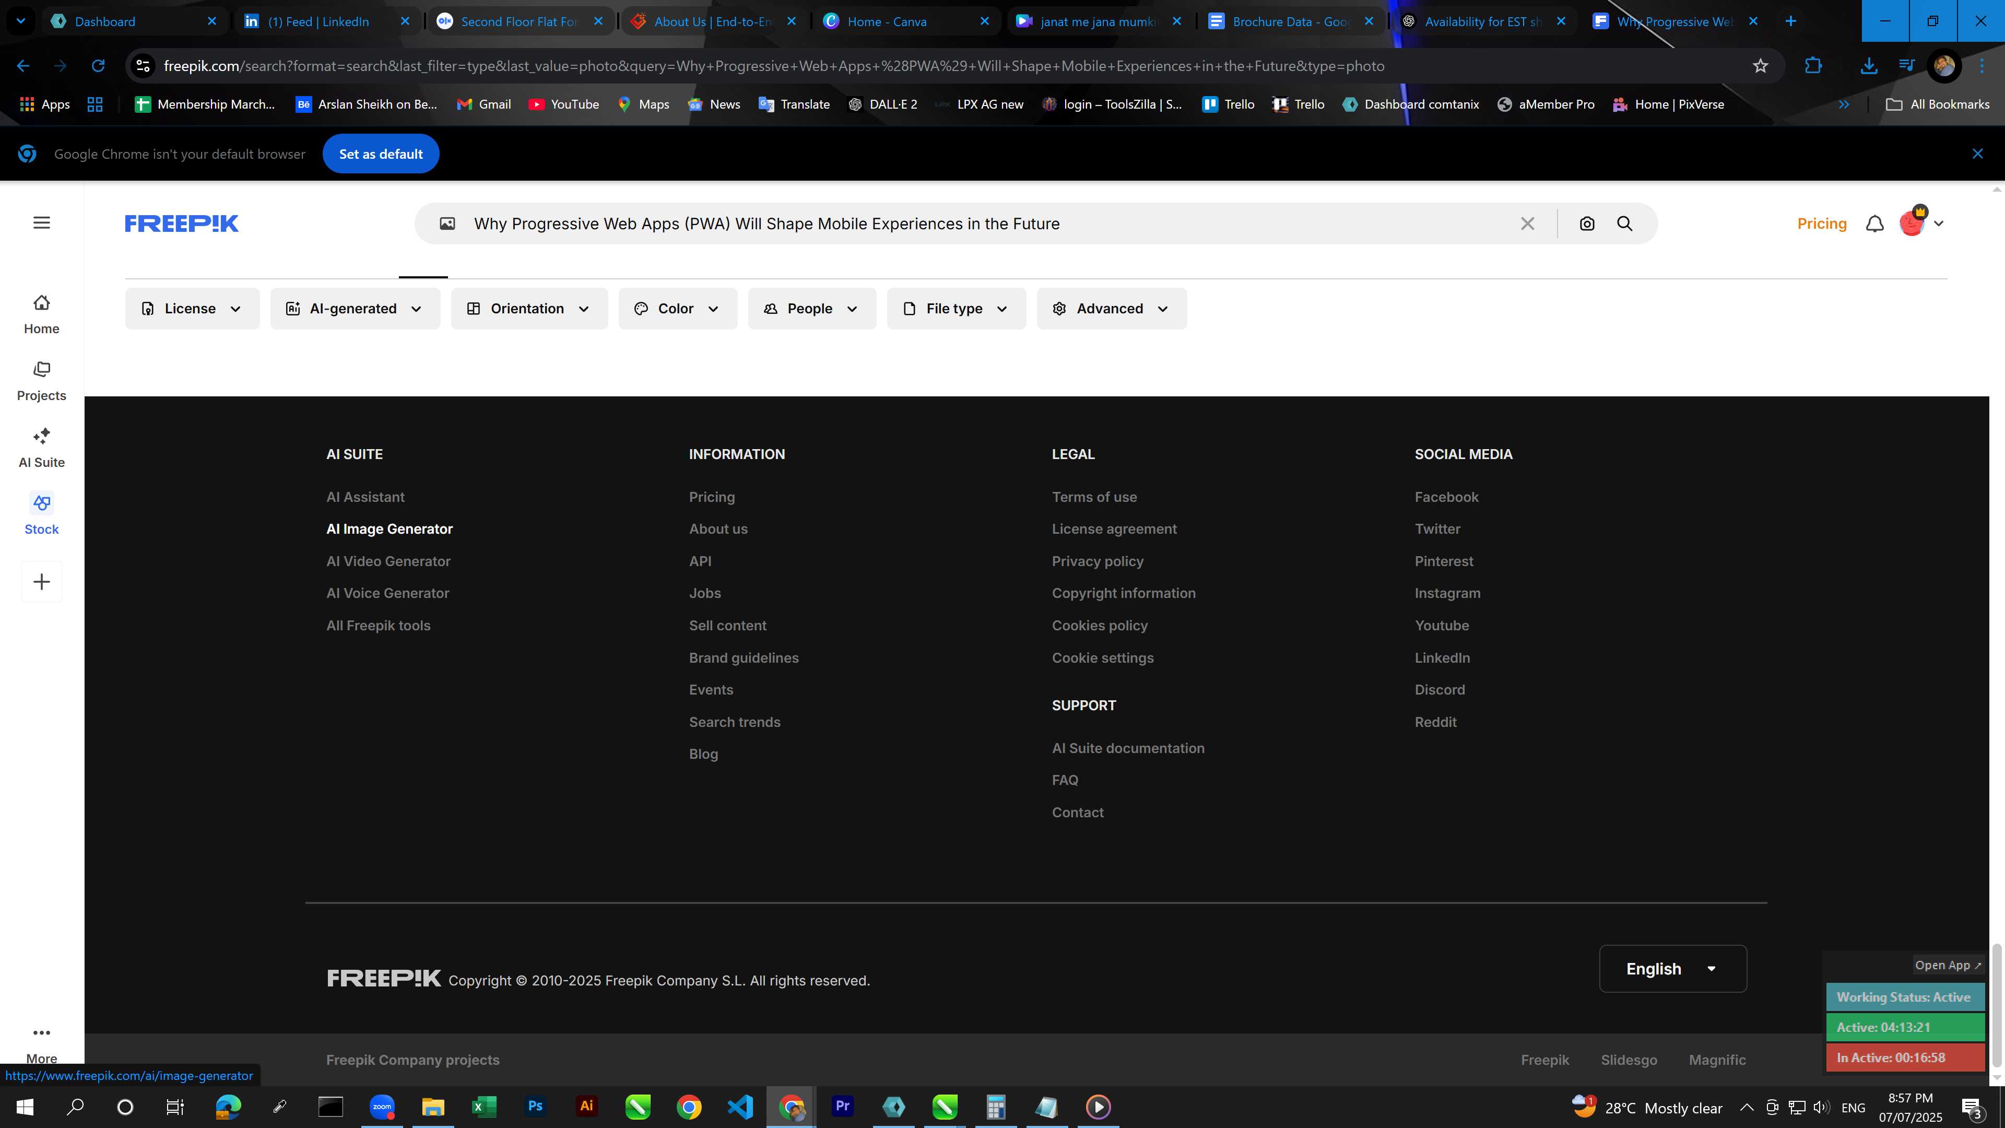Go back to the previous page

23,66
